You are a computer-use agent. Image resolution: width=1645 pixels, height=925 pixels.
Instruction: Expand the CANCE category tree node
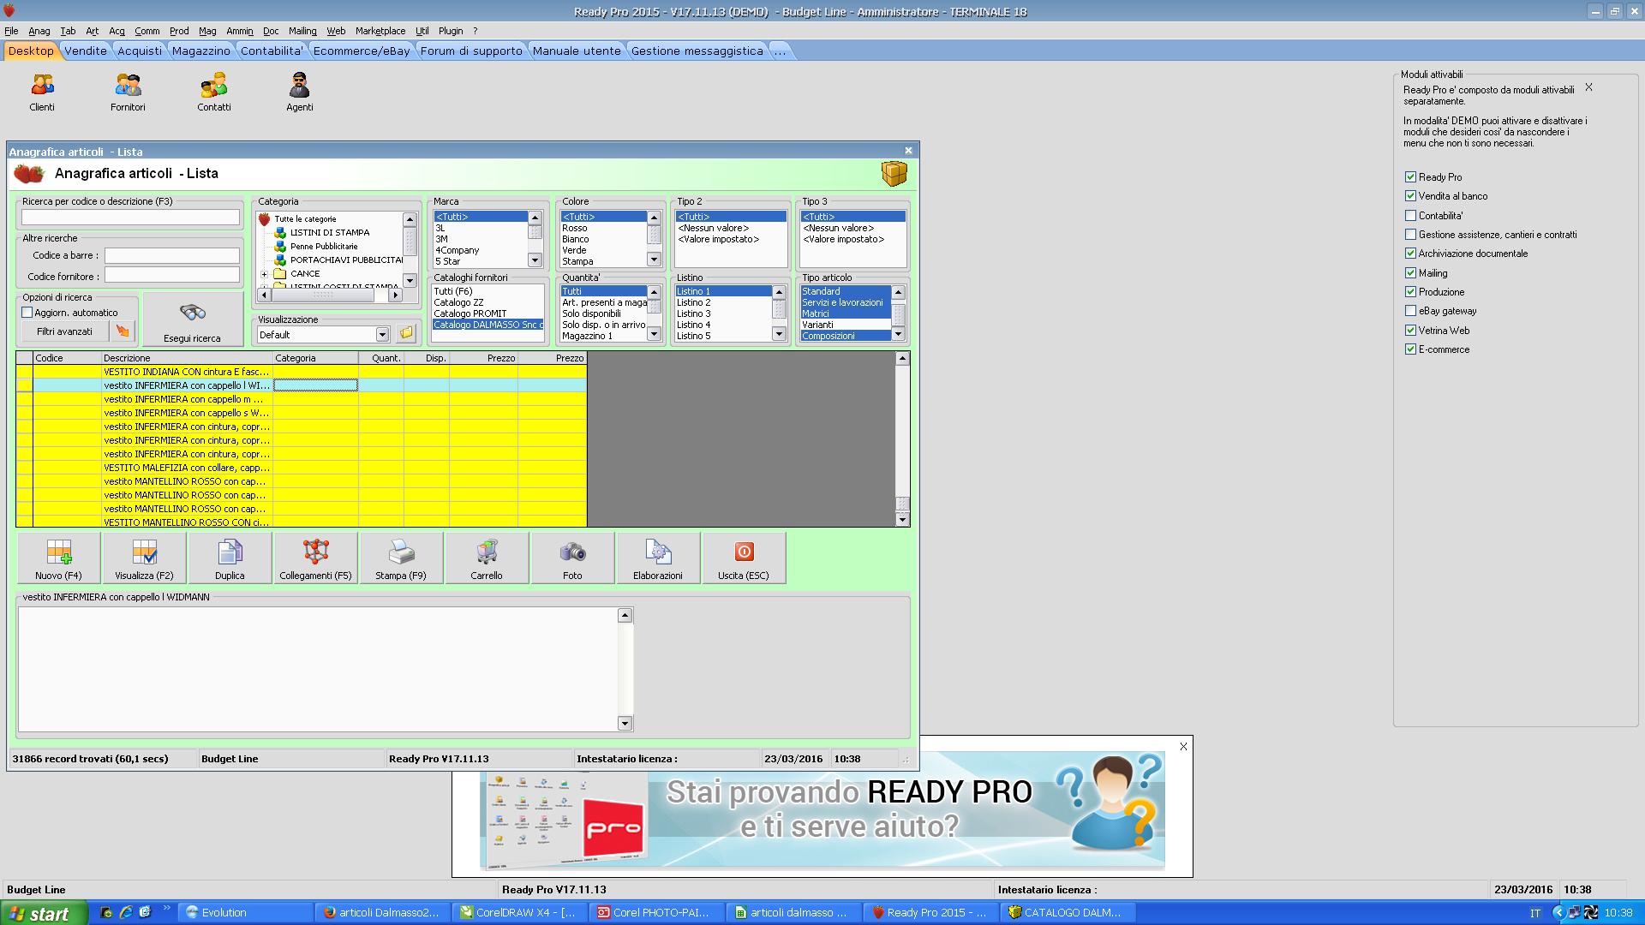tap(264, 274)
